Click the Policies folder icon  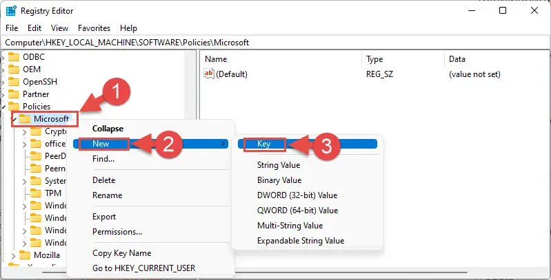[14, 106]
